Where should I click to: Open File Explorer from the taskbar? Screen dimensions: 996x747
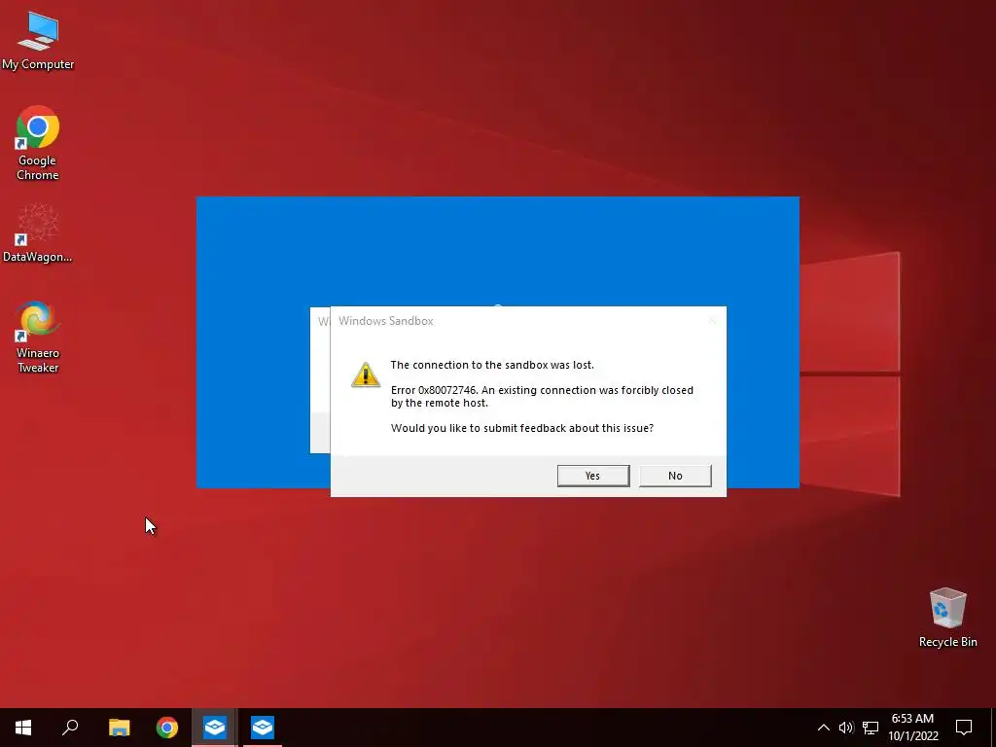[119, 728]
